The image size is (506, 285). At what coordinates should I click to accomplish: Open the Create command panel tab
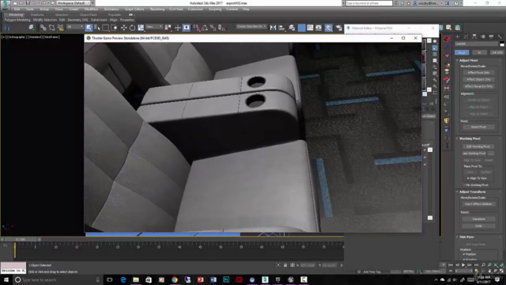pos(458,36)
